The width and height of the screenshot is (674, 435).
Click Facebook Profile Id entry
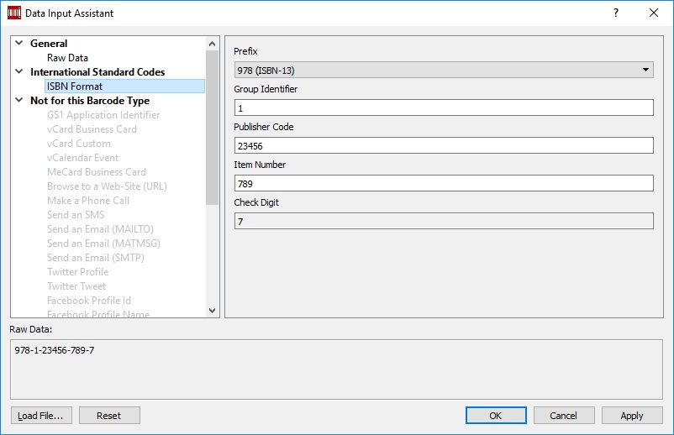point(89,301)
